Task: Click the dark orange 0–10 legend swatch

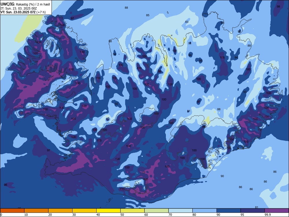Action: (12, 211)
